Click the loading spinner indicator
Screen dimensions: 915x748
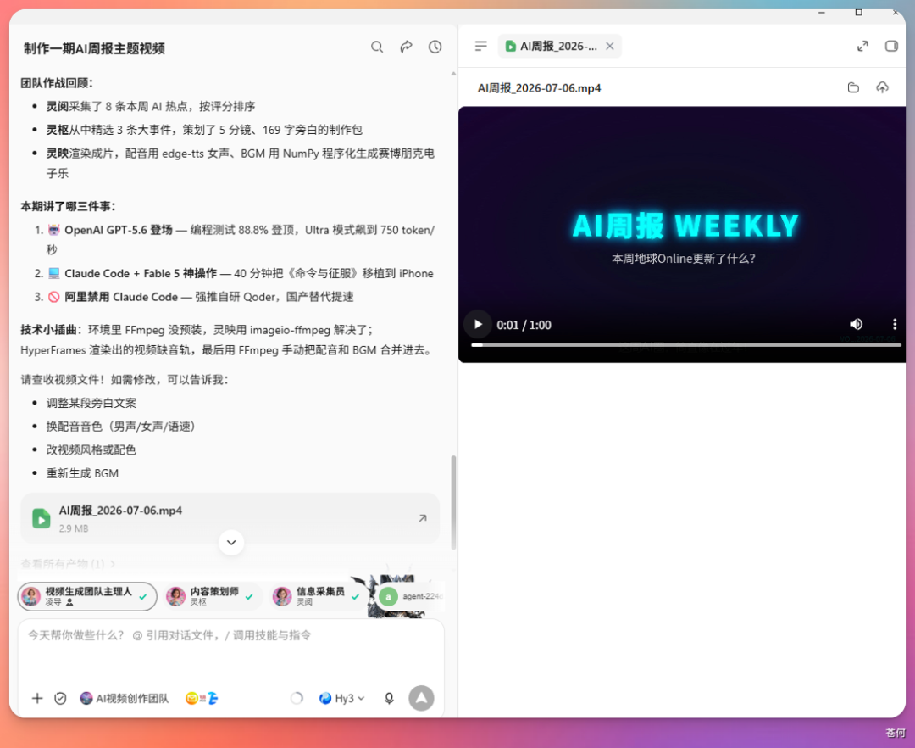tap(297, 698)
